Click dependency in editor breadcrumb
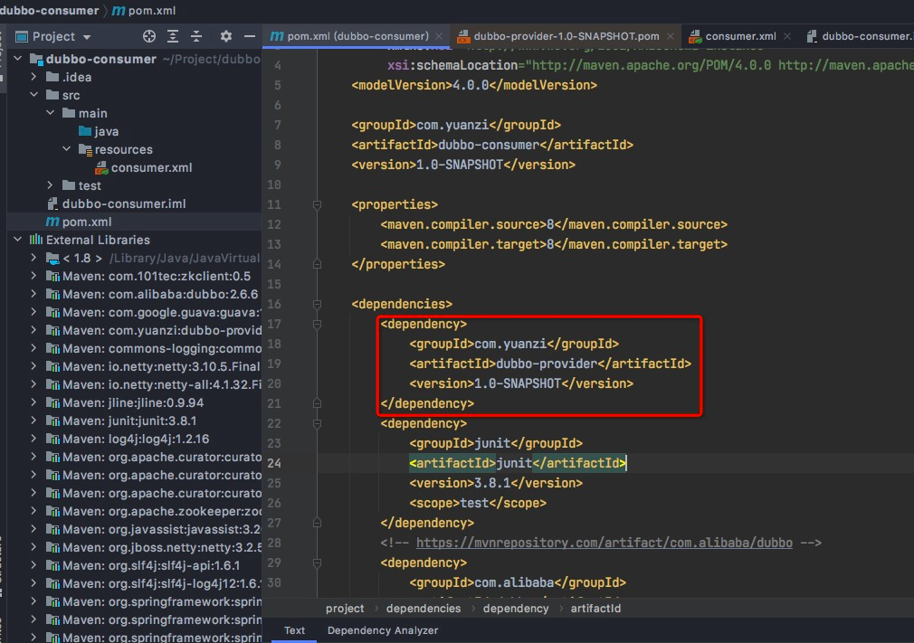Viewport: 914px width, 643px height. (516, 608)
